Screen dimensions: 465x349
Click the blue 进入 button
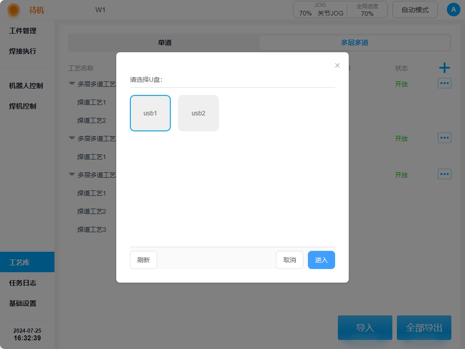(x=321, y=260)
